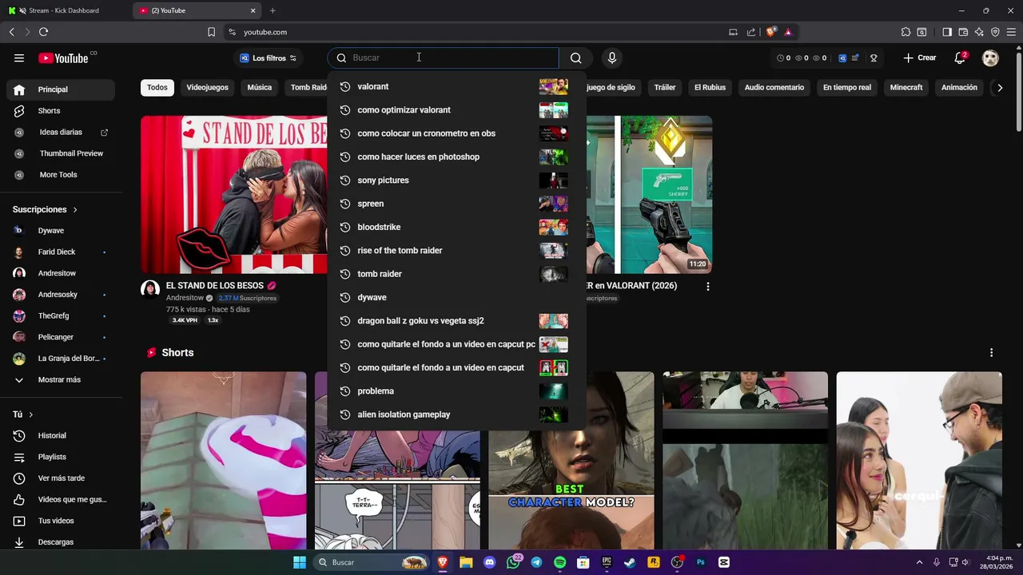Reload the page
The height and width of the screenshot is (575, 1023).
[x=43, y=32]
